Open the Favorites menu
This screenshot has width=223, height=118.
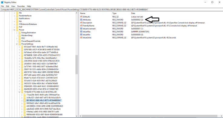[x=21, y=6]
